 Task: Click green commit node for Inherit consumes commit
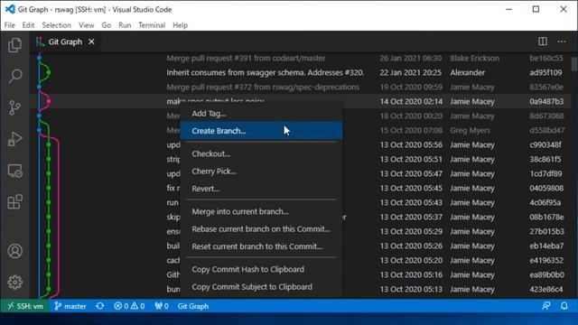point(48,72)
